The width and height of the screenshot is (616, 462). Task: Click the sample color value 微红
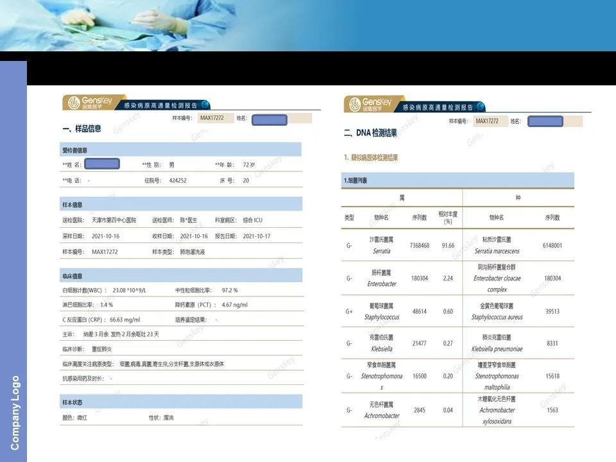[82, 418]
